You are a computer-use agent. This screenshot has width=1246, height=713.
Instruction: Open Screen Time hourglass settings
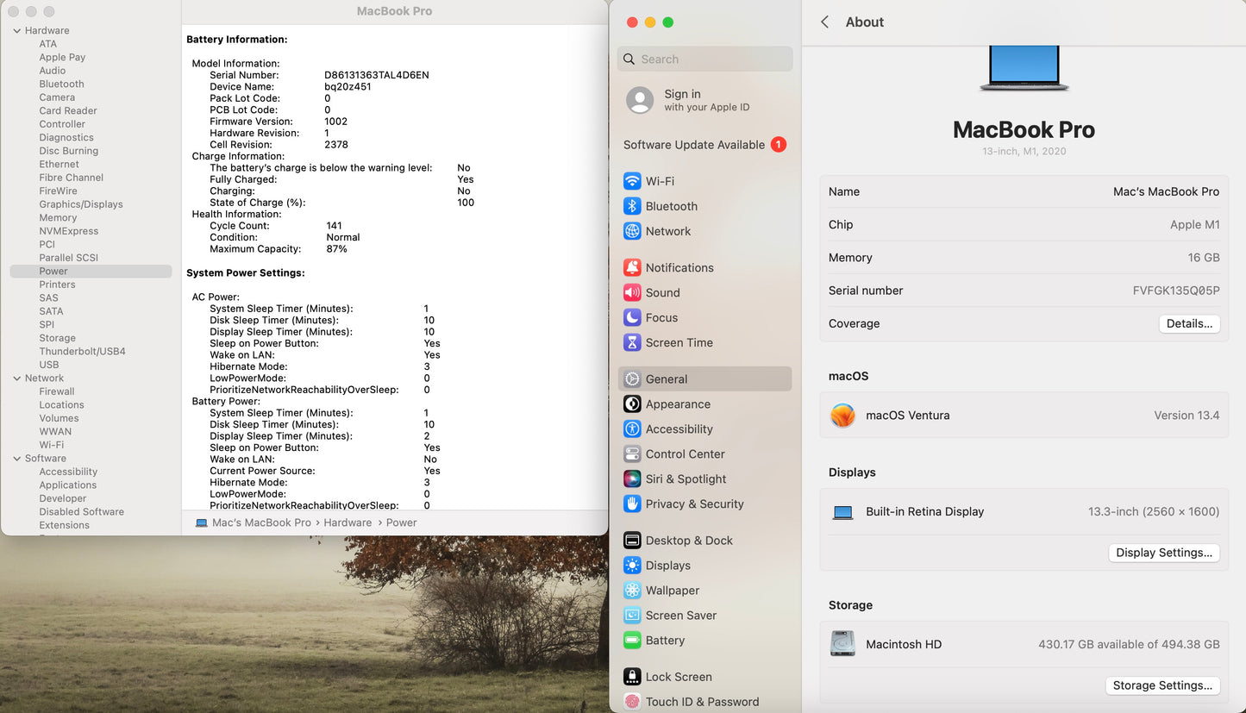coord(632,343)
